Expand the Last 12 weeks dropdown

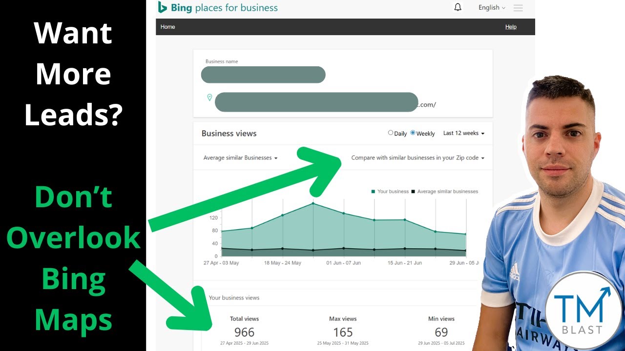pyautogui.click(x=464, y=133)
